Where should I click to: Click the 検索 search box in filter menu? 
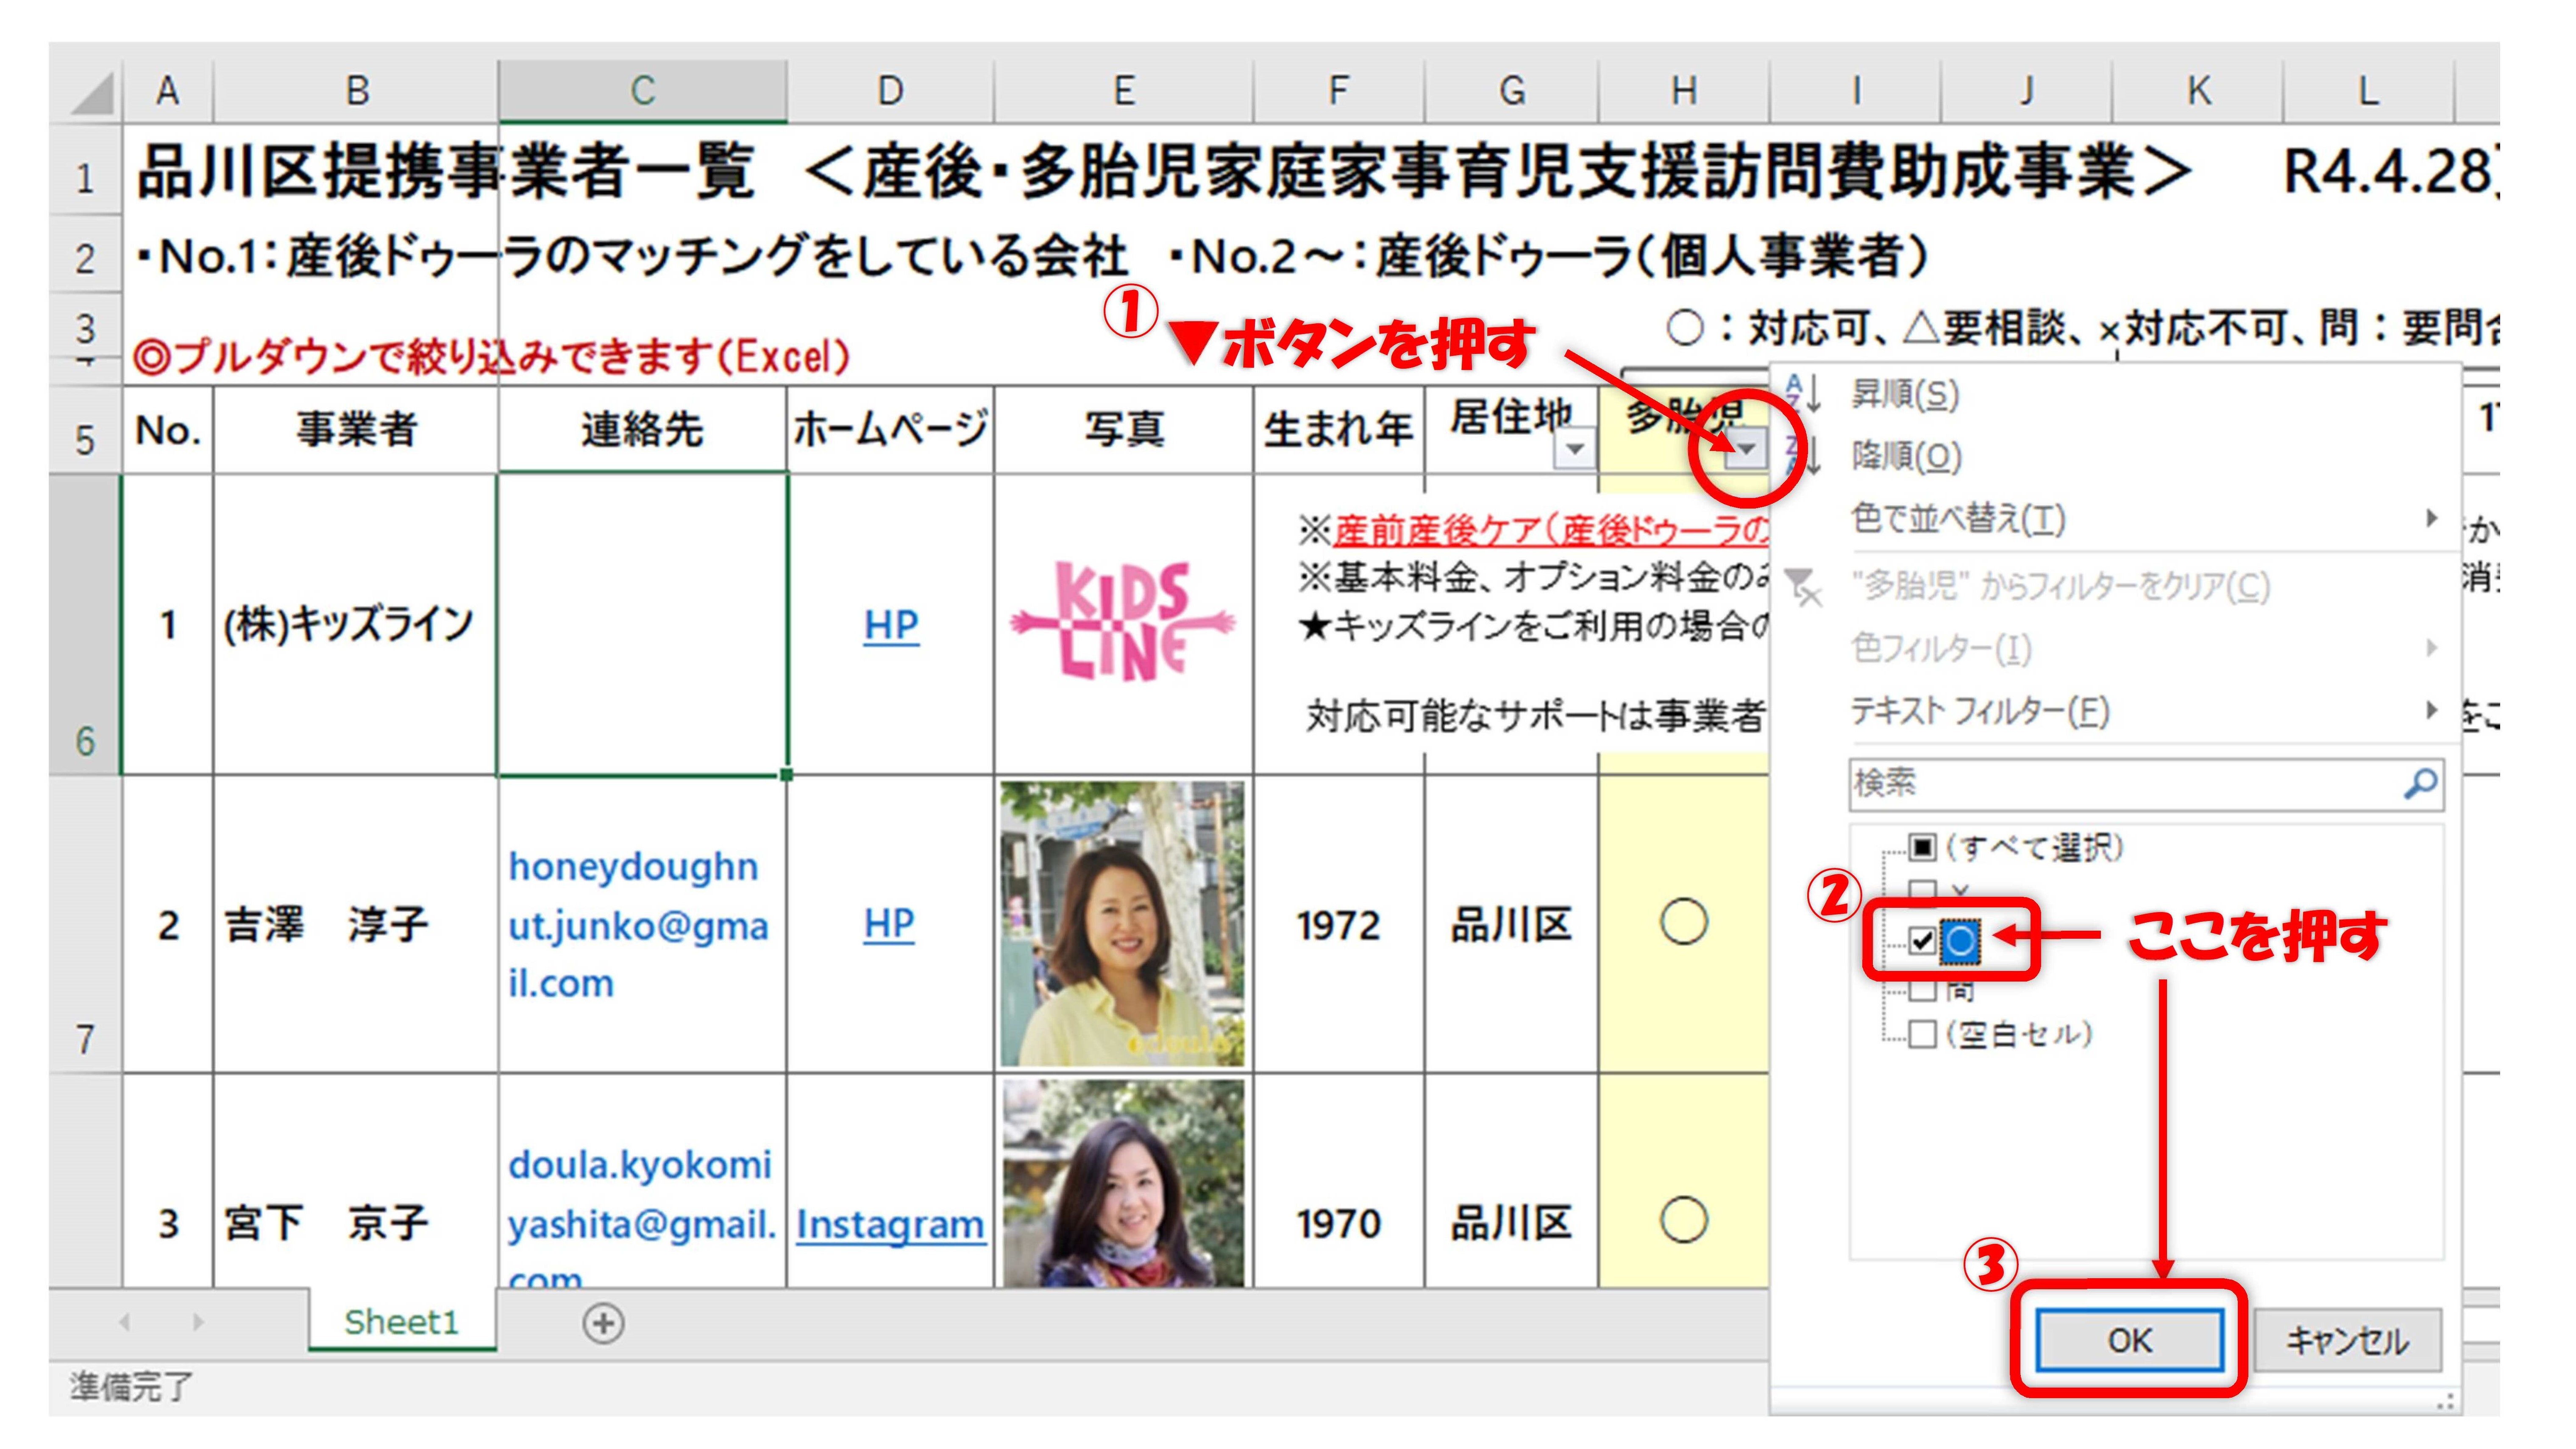pos(2145,783)
